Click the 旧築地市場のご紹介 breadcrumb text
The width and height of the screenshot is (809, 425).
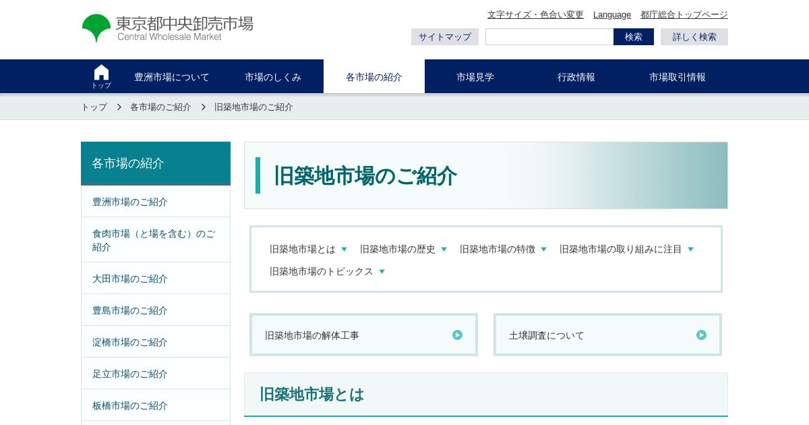[x=253, y=107]
